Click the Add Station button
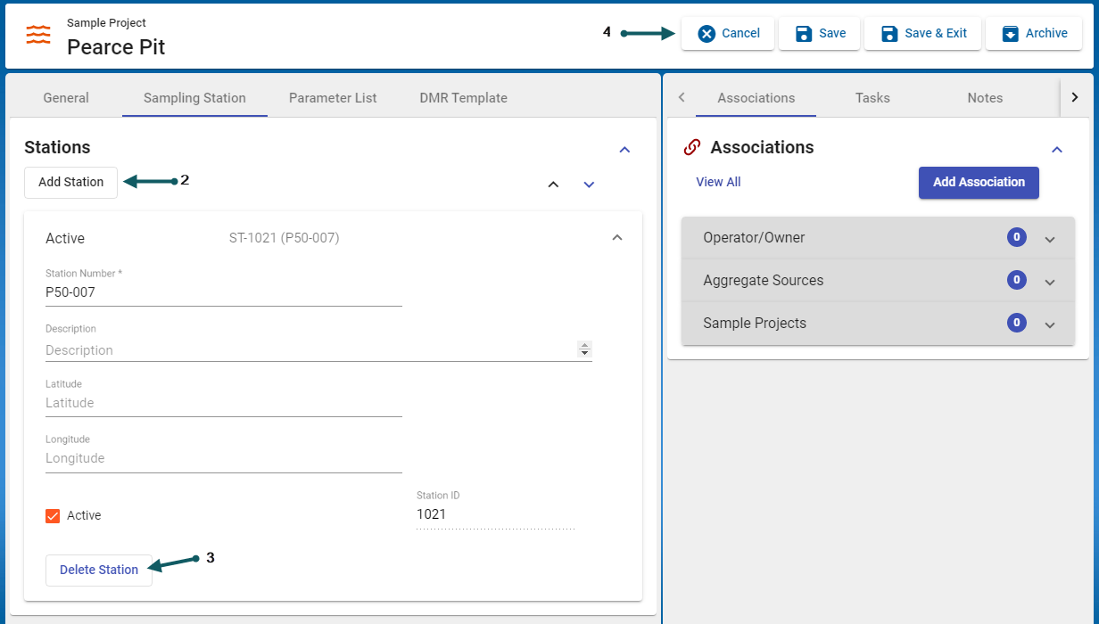This screenshot has width=1099, height=624. (x=70, y=182)
